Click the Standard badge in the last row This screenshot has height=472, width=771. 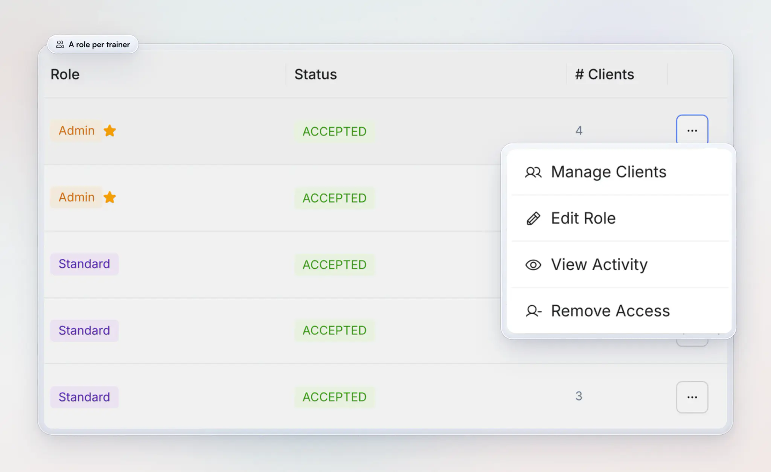tap(84, 397)
